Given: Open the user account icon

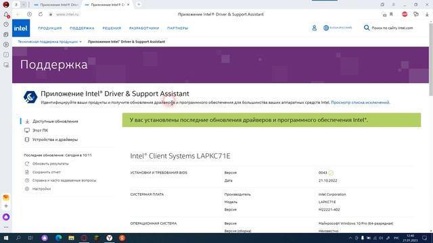Looking at the screenshot, I should pyautogui.click(x=314, y=28).
